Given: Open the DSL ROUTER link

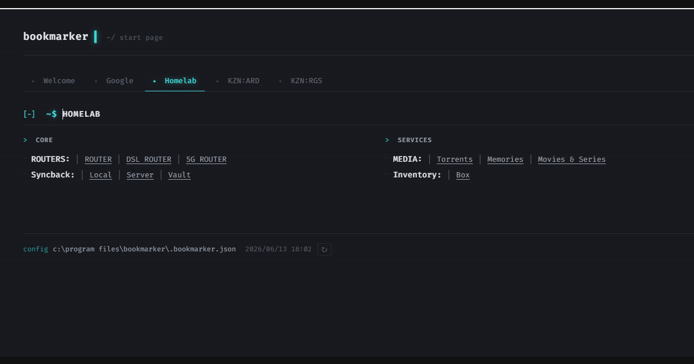Looking at the screenshot, I should [149, 159].
